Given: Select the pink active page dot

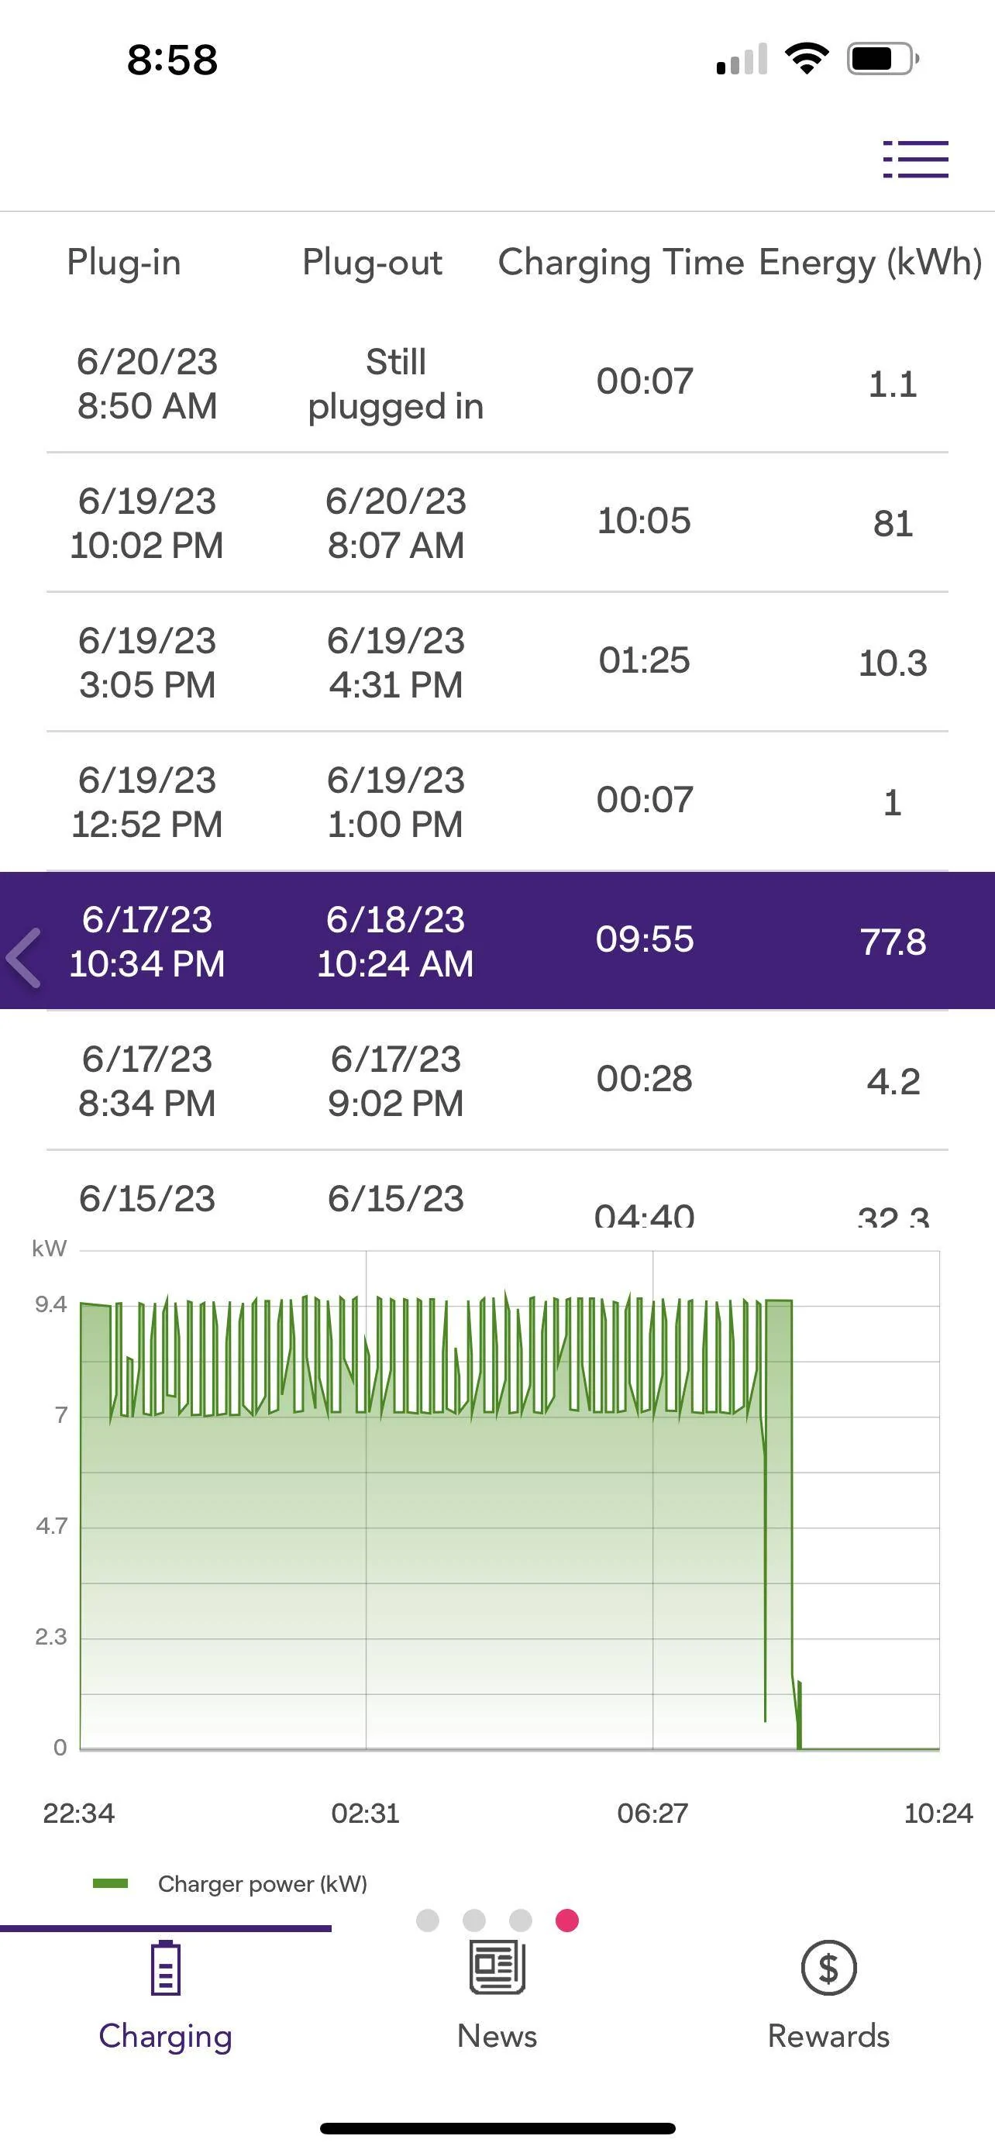Looking at the screenshot, I should (567, 1920).
